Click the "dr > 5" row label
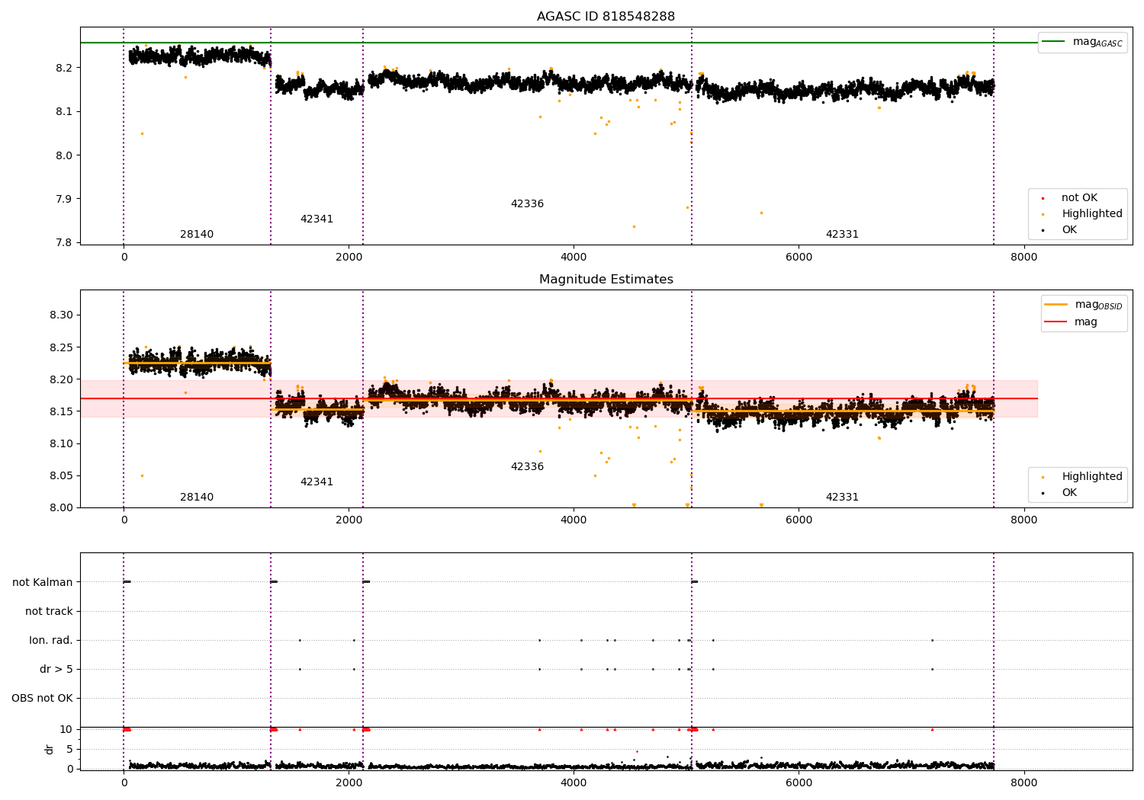The image size is (1144, 800). (x=56, y=670)
